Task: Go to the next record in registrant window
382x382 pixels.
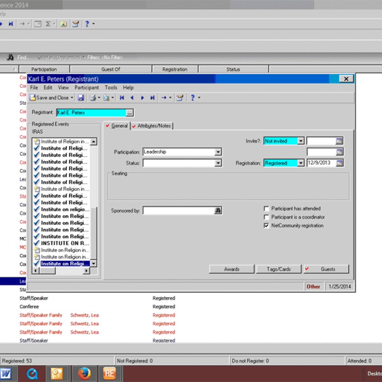Action: click(142, 98)
